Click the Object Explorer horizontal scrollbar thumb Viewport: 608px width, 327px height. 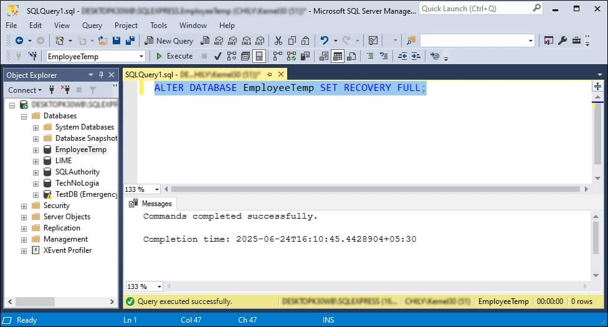click(35, 301)
